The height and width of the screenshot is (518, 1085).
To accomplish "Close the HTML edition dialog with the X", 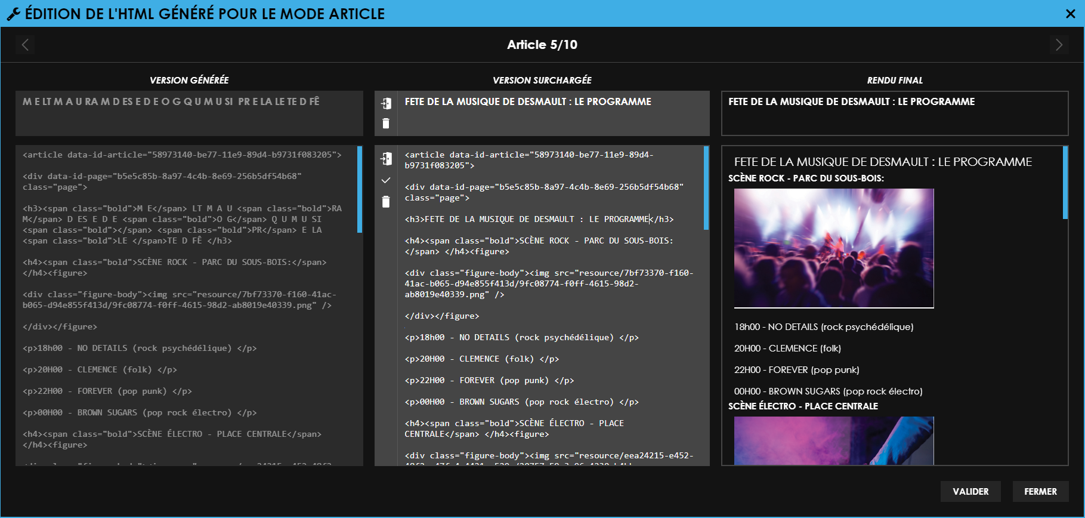I will (x=1070, y=14).
